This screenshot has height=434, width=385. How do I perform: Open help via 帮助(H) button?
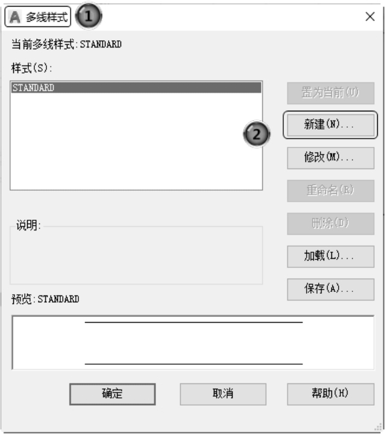[x=331, y=394]
